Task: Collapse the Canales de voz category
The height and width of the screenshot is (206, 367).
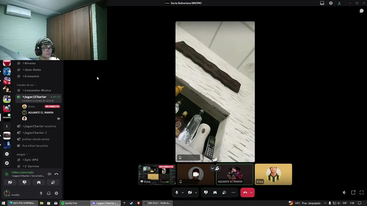Action: (x=26, y=85)
